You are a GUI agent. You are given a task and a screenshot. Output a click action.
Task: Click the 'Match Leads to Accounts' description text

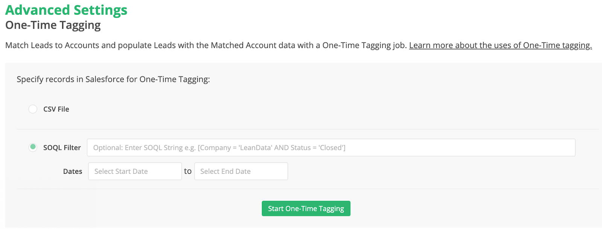click(x=206, y=45)
